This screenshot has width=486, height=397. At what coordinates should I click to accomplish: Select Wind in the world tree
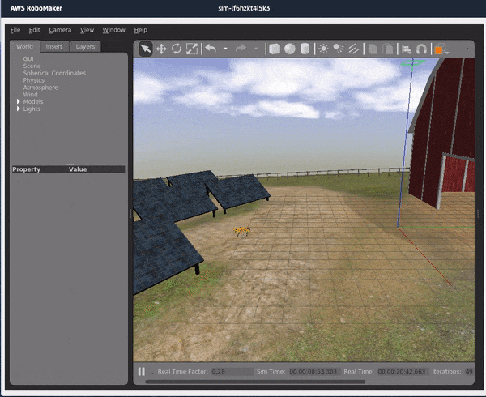coord(30,95)
